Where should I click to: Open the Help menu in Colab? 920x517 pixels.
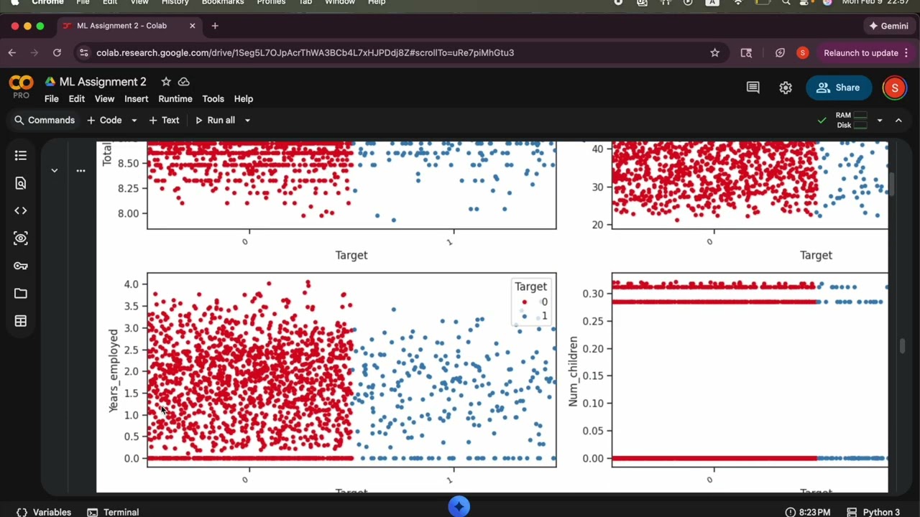[x=244, y=99]
